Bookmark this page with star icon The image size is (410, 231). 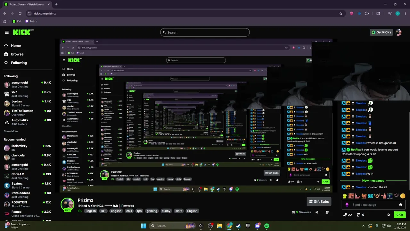(341, 13)
